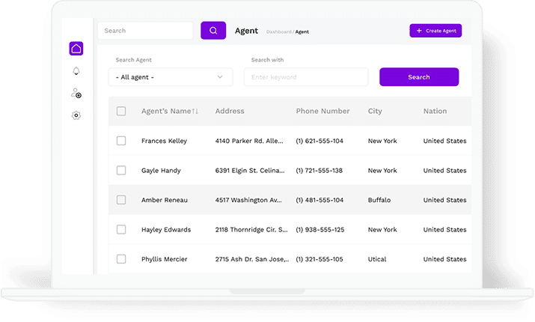Focus the top Search input field
This screenshot has height=322, width=535.
[x=145, y=31]
